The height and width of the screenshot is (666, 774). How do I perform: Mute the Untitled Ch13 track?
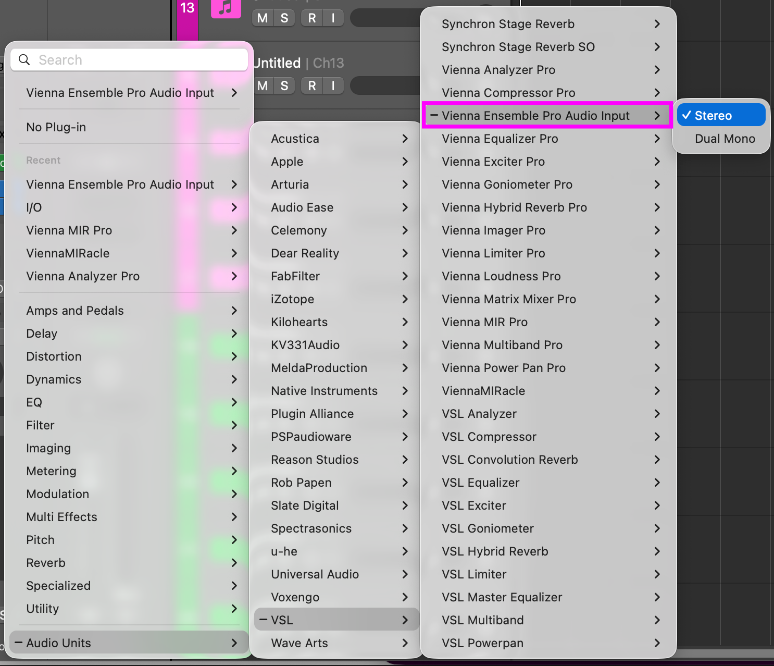pyautogui.click(x=263, y=85)
